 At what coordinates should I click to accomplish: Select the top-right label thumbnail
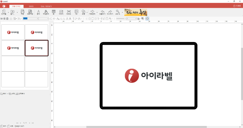coord(36,32)
